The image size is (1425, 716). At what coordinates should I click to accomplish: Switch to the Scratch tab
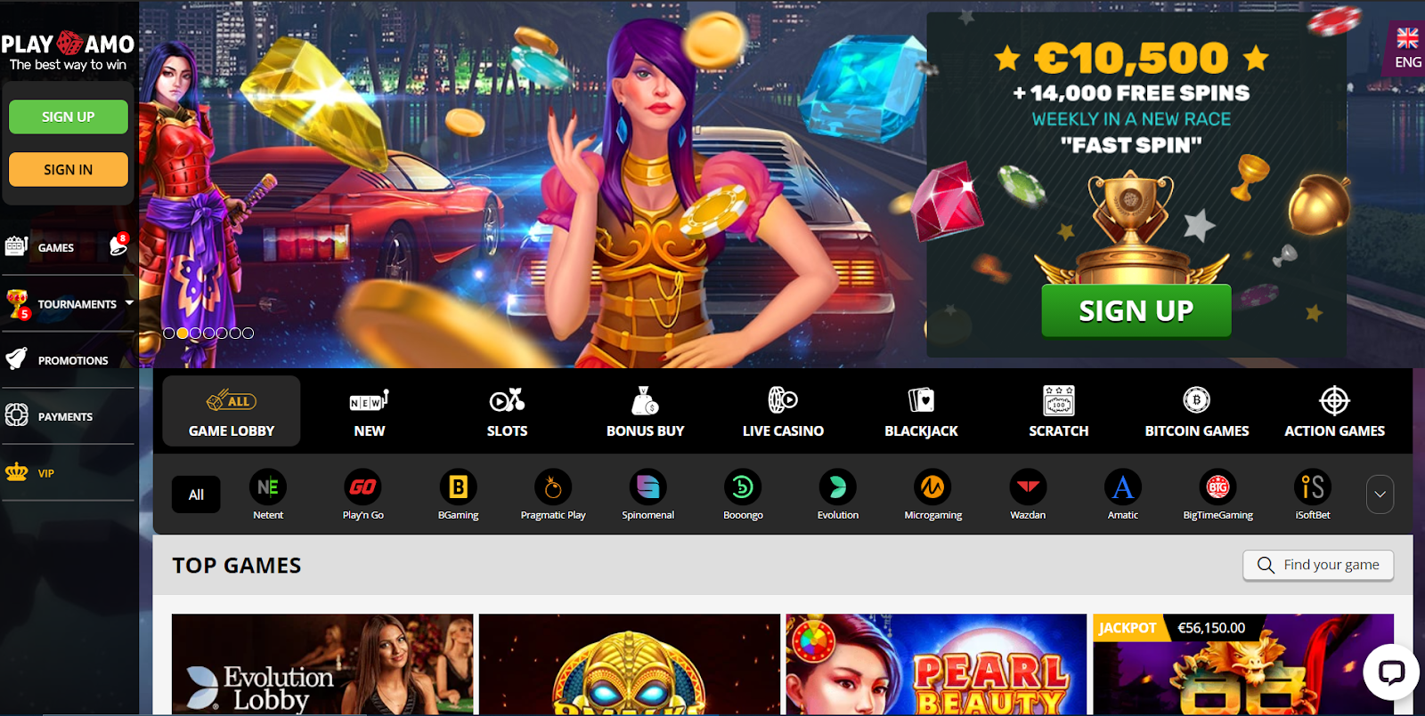tap(1059, 411)
